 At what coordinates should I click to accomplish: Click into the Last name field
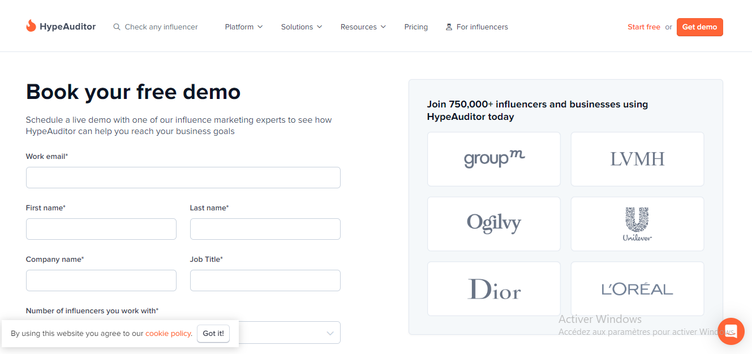tap(265, 229)
